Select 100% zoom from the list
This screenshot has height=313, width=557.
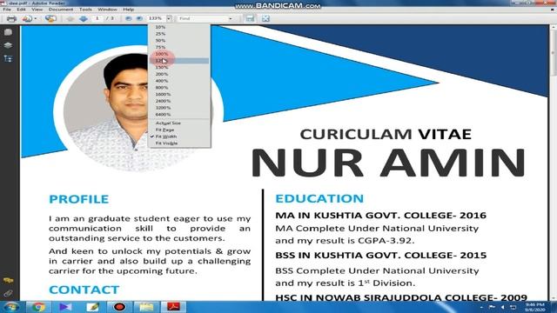coord(179,54)
